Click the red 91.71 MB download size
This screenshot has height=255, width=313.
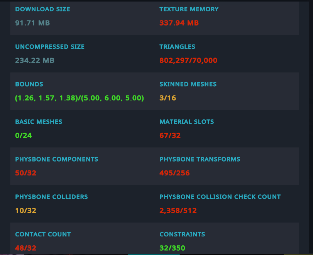(32, 23)
